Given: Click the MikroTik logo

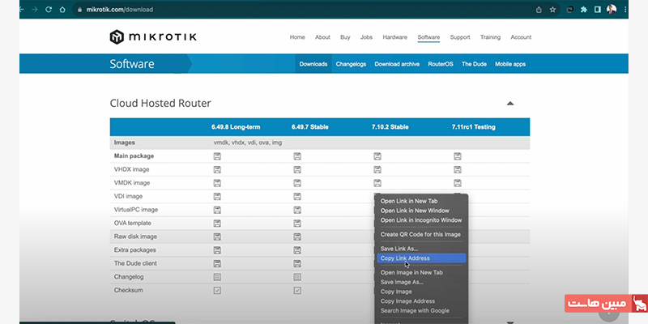Looking at the screenshot, I should click(x=153, y=37).
